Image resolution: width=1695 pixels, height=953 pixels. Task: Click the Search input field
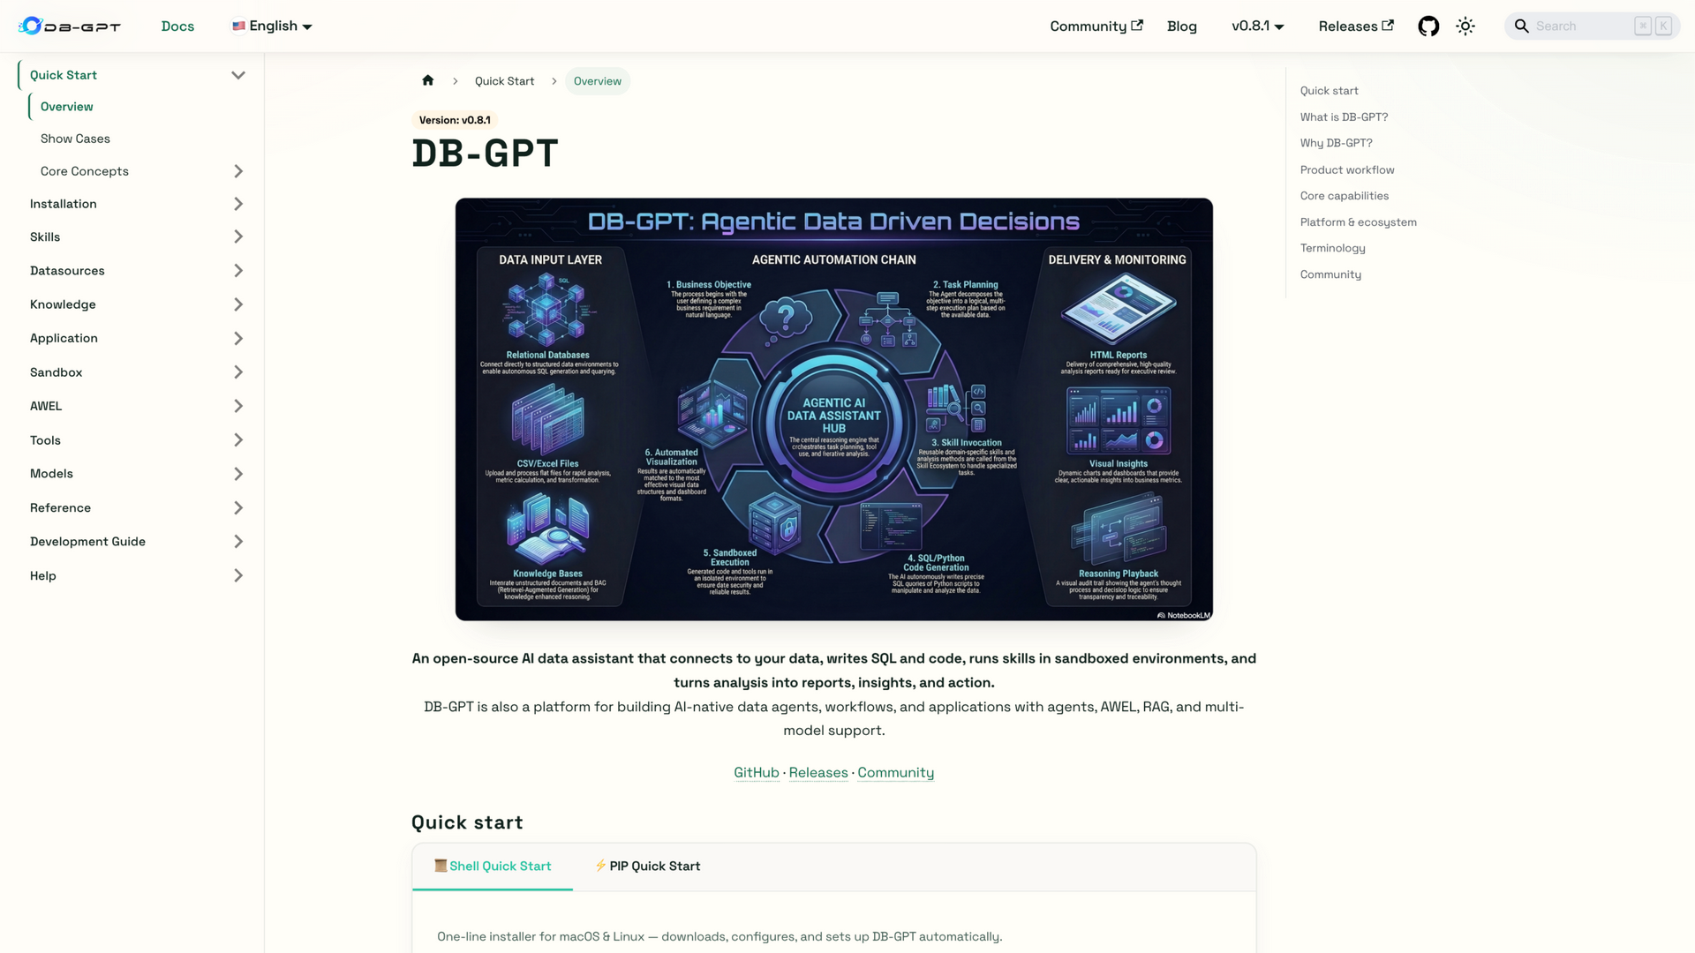[x=1593, y=26]
